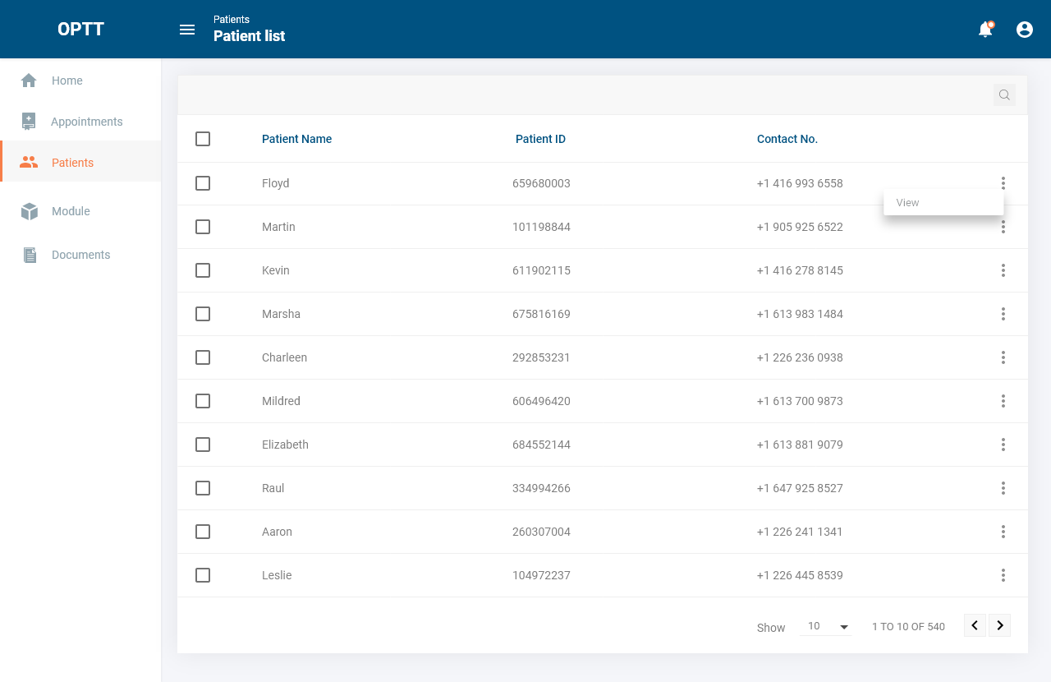Tick the select-all checkbox in header
The width and height of the screenshot is (1051, 682).
coord(203,139)
